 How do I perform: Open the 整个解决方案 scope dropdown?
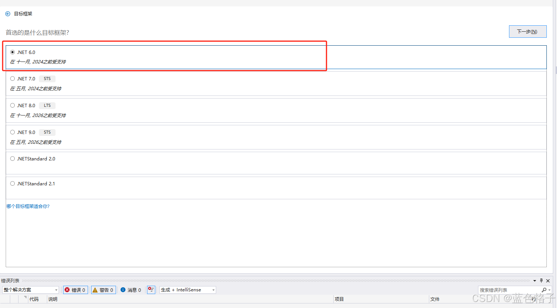point(31,290)
